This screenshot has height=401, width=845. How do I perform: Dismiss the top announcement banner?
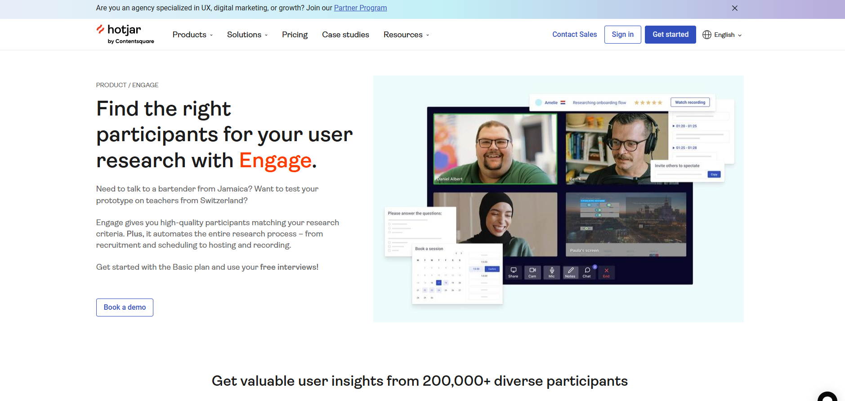[x=735, y=8]
